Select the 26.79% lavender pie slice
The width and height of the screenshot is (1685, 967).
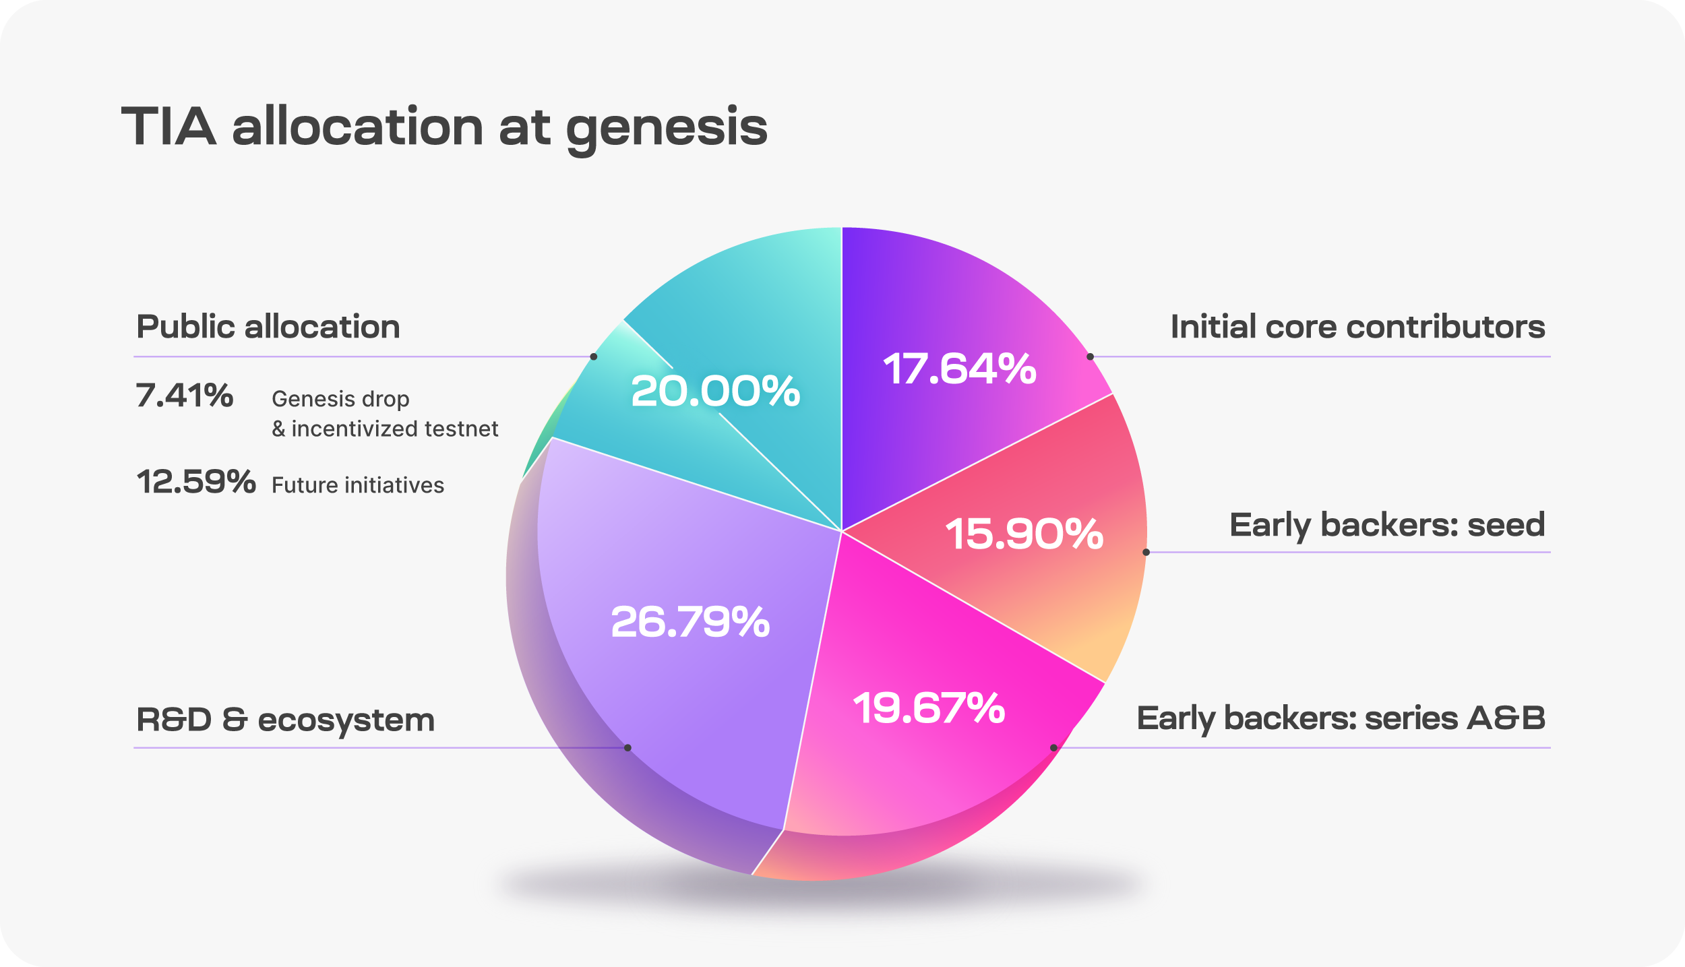click(x=690, y=621)
